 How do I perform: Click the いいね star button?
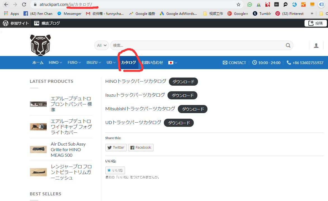click(x=115, y=170)
